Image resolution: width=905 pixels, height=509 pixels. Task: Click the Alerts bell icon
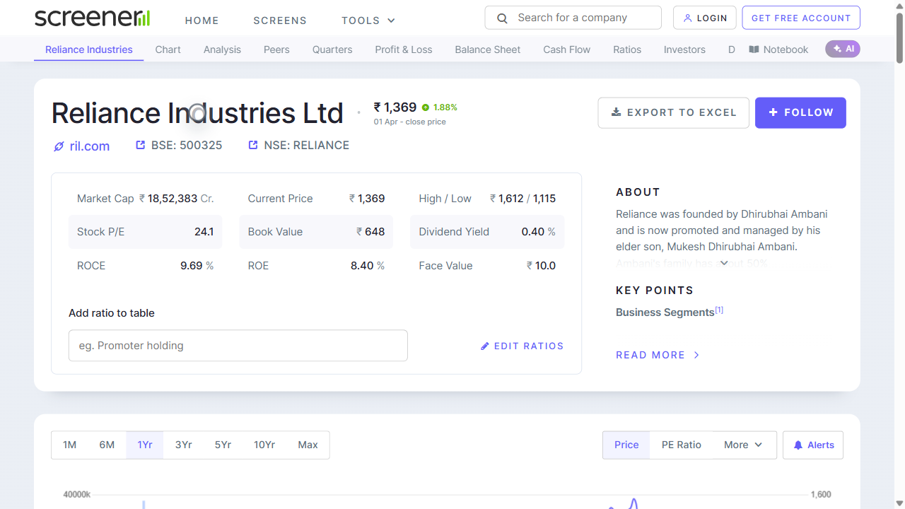pos(798,445)
